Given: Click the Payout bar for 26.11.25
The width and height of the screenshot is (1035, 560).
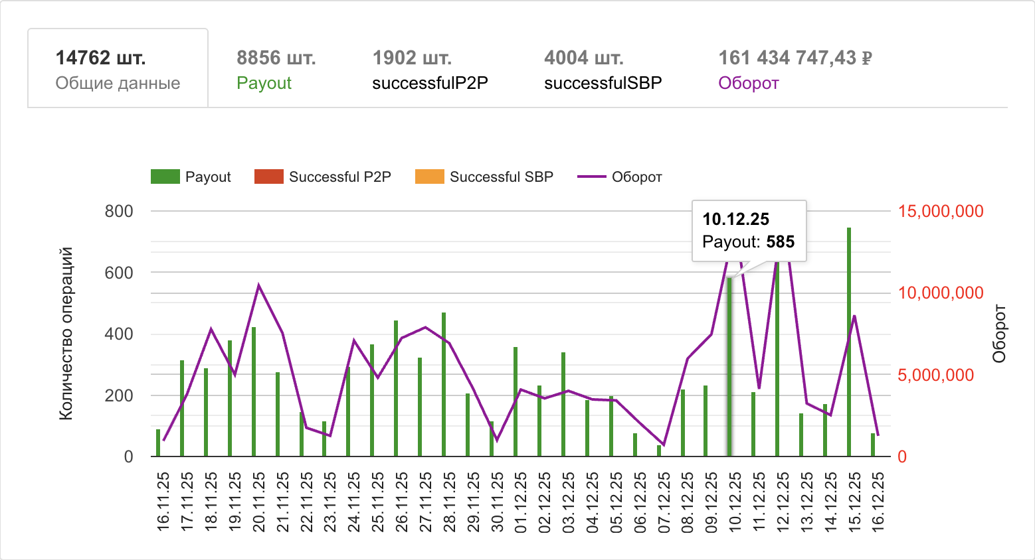Looking at the screenshot, I should pyautogui.click(x=396, y=388).
